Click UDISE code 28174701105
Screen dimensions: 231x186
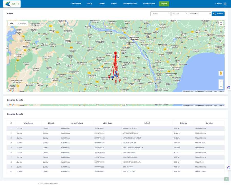click(99, 172)
